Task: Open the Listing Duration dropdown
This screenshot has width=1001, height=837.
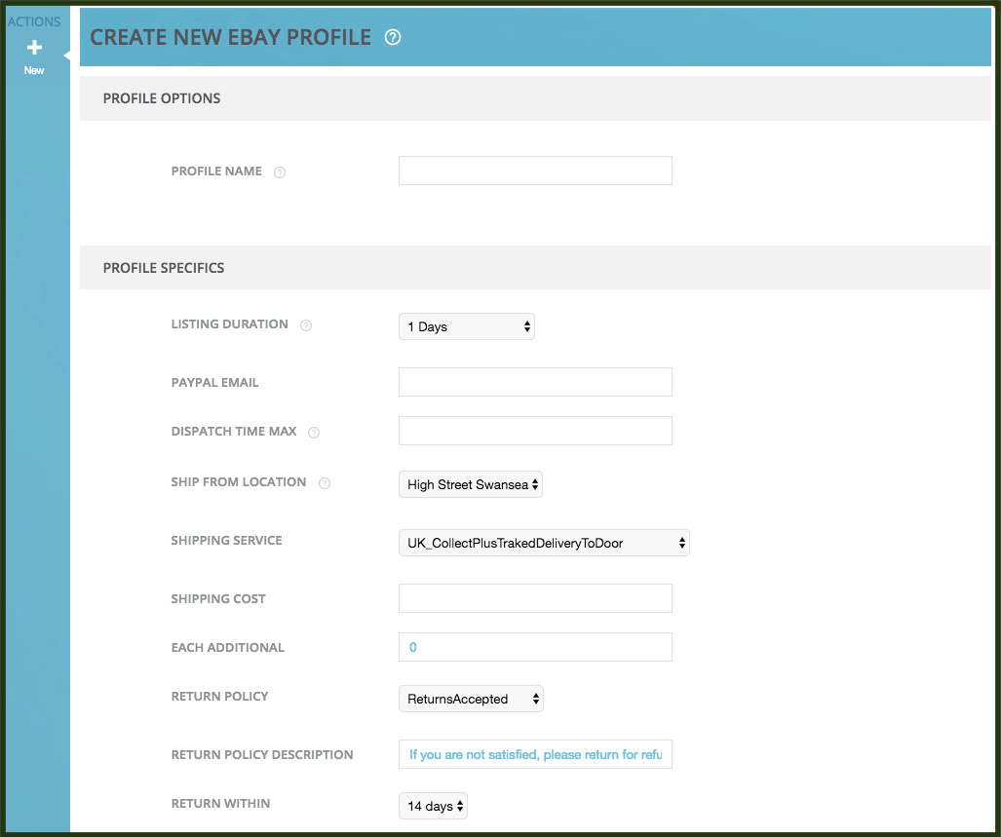Action: click(x=467, y=326)
